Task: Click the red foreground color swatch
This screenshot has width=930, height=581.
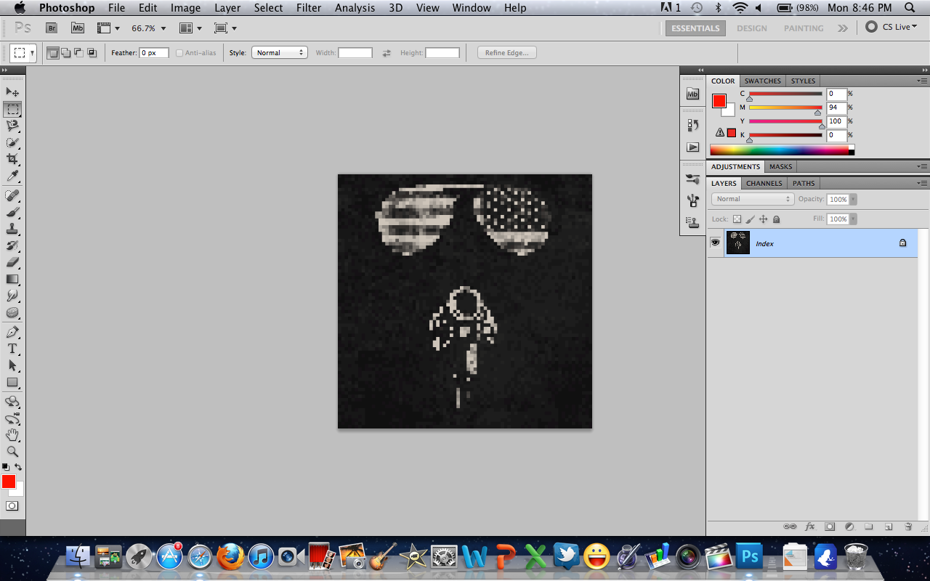Action: coord(9,481)
